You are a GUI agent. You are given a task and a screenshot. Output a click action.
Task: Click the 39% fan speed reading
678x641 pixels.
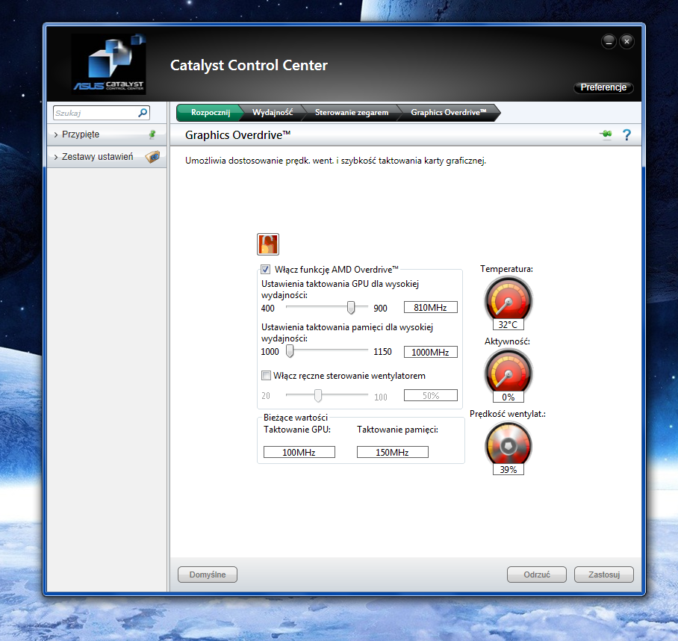508,470
